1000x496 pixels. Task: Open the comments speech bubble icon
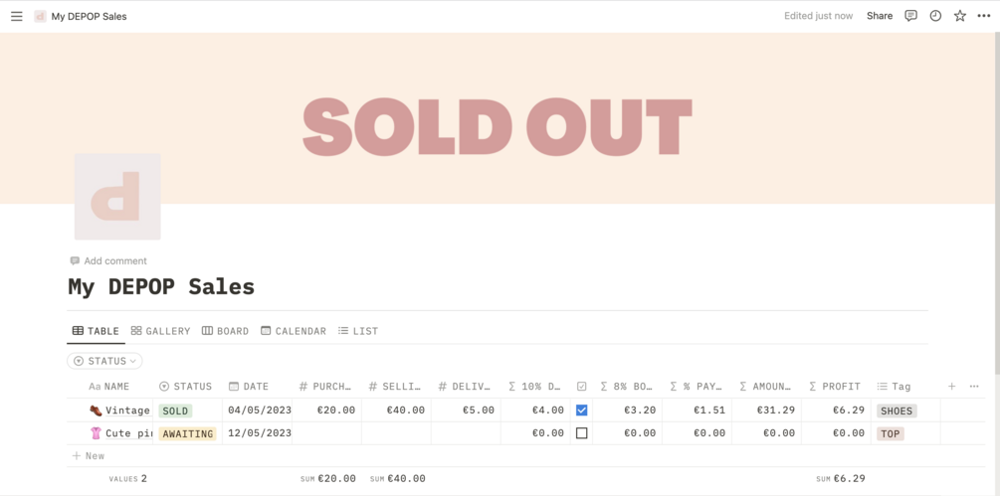pos(910,16)
